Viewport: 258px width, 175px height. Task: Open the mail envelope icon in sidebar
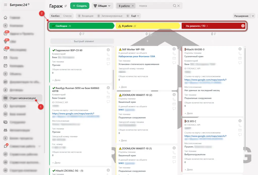(6, 58)
